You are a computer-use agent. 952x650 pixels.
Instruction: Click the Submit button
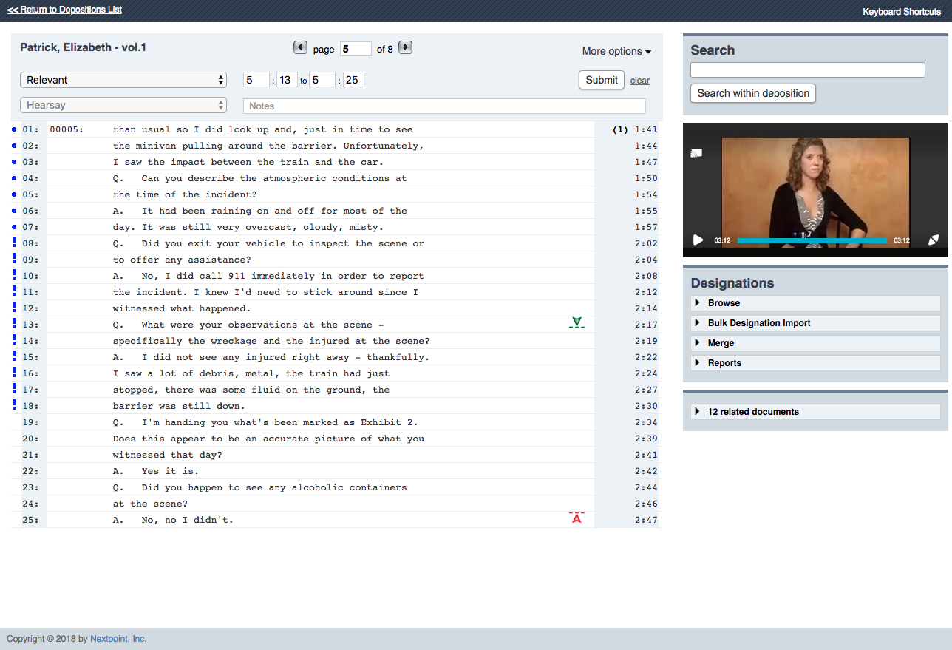pos(602,80)
